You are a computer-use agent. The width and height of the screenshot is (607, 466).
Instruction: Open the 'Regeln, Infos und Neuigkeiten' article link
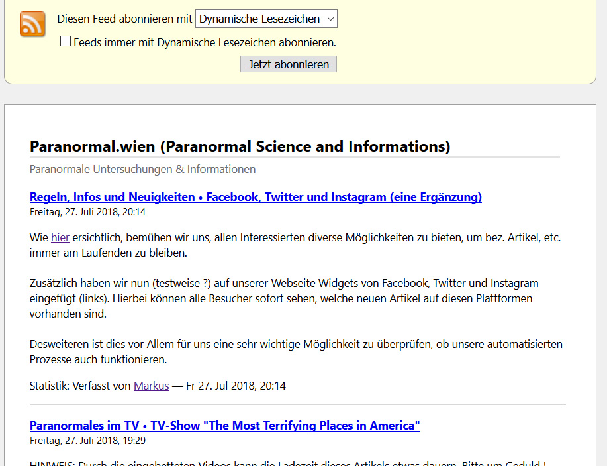(x=256, y=197)
